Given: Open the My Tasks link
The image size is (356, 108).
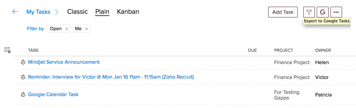Looking at the screenshot, I should pyautogui.click(x=38, y=12).
